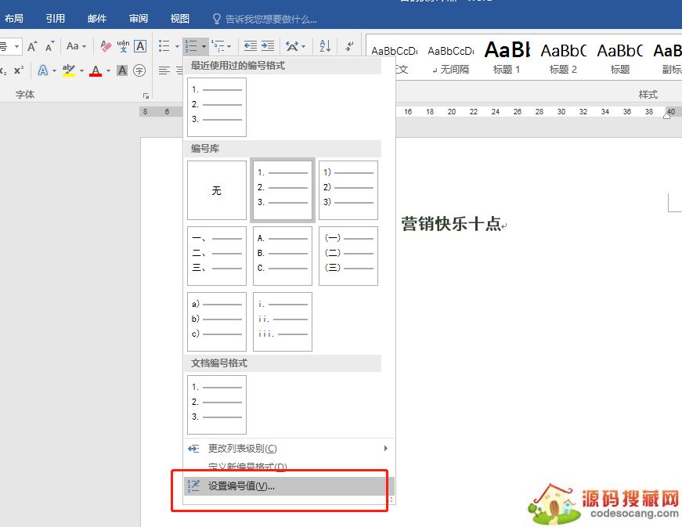
Task: Click the Increase Indent icon
Action: point(268,46)
